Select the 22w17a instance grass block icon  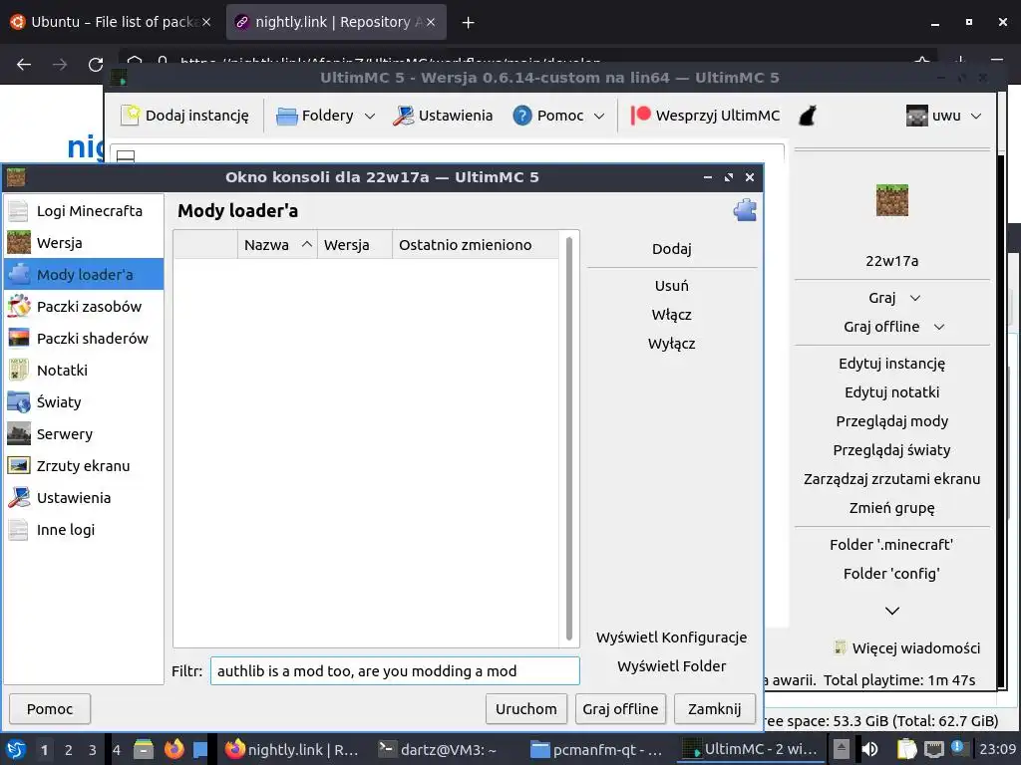point(892,200)
